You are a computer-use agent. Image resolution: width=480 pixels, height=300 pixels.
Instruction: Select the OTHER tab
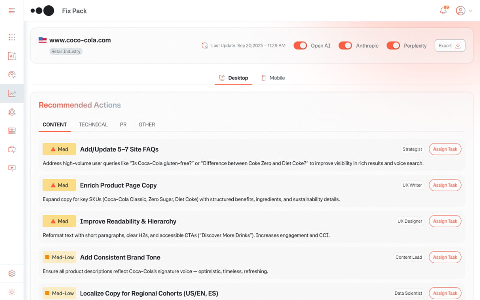click(147, 124)
